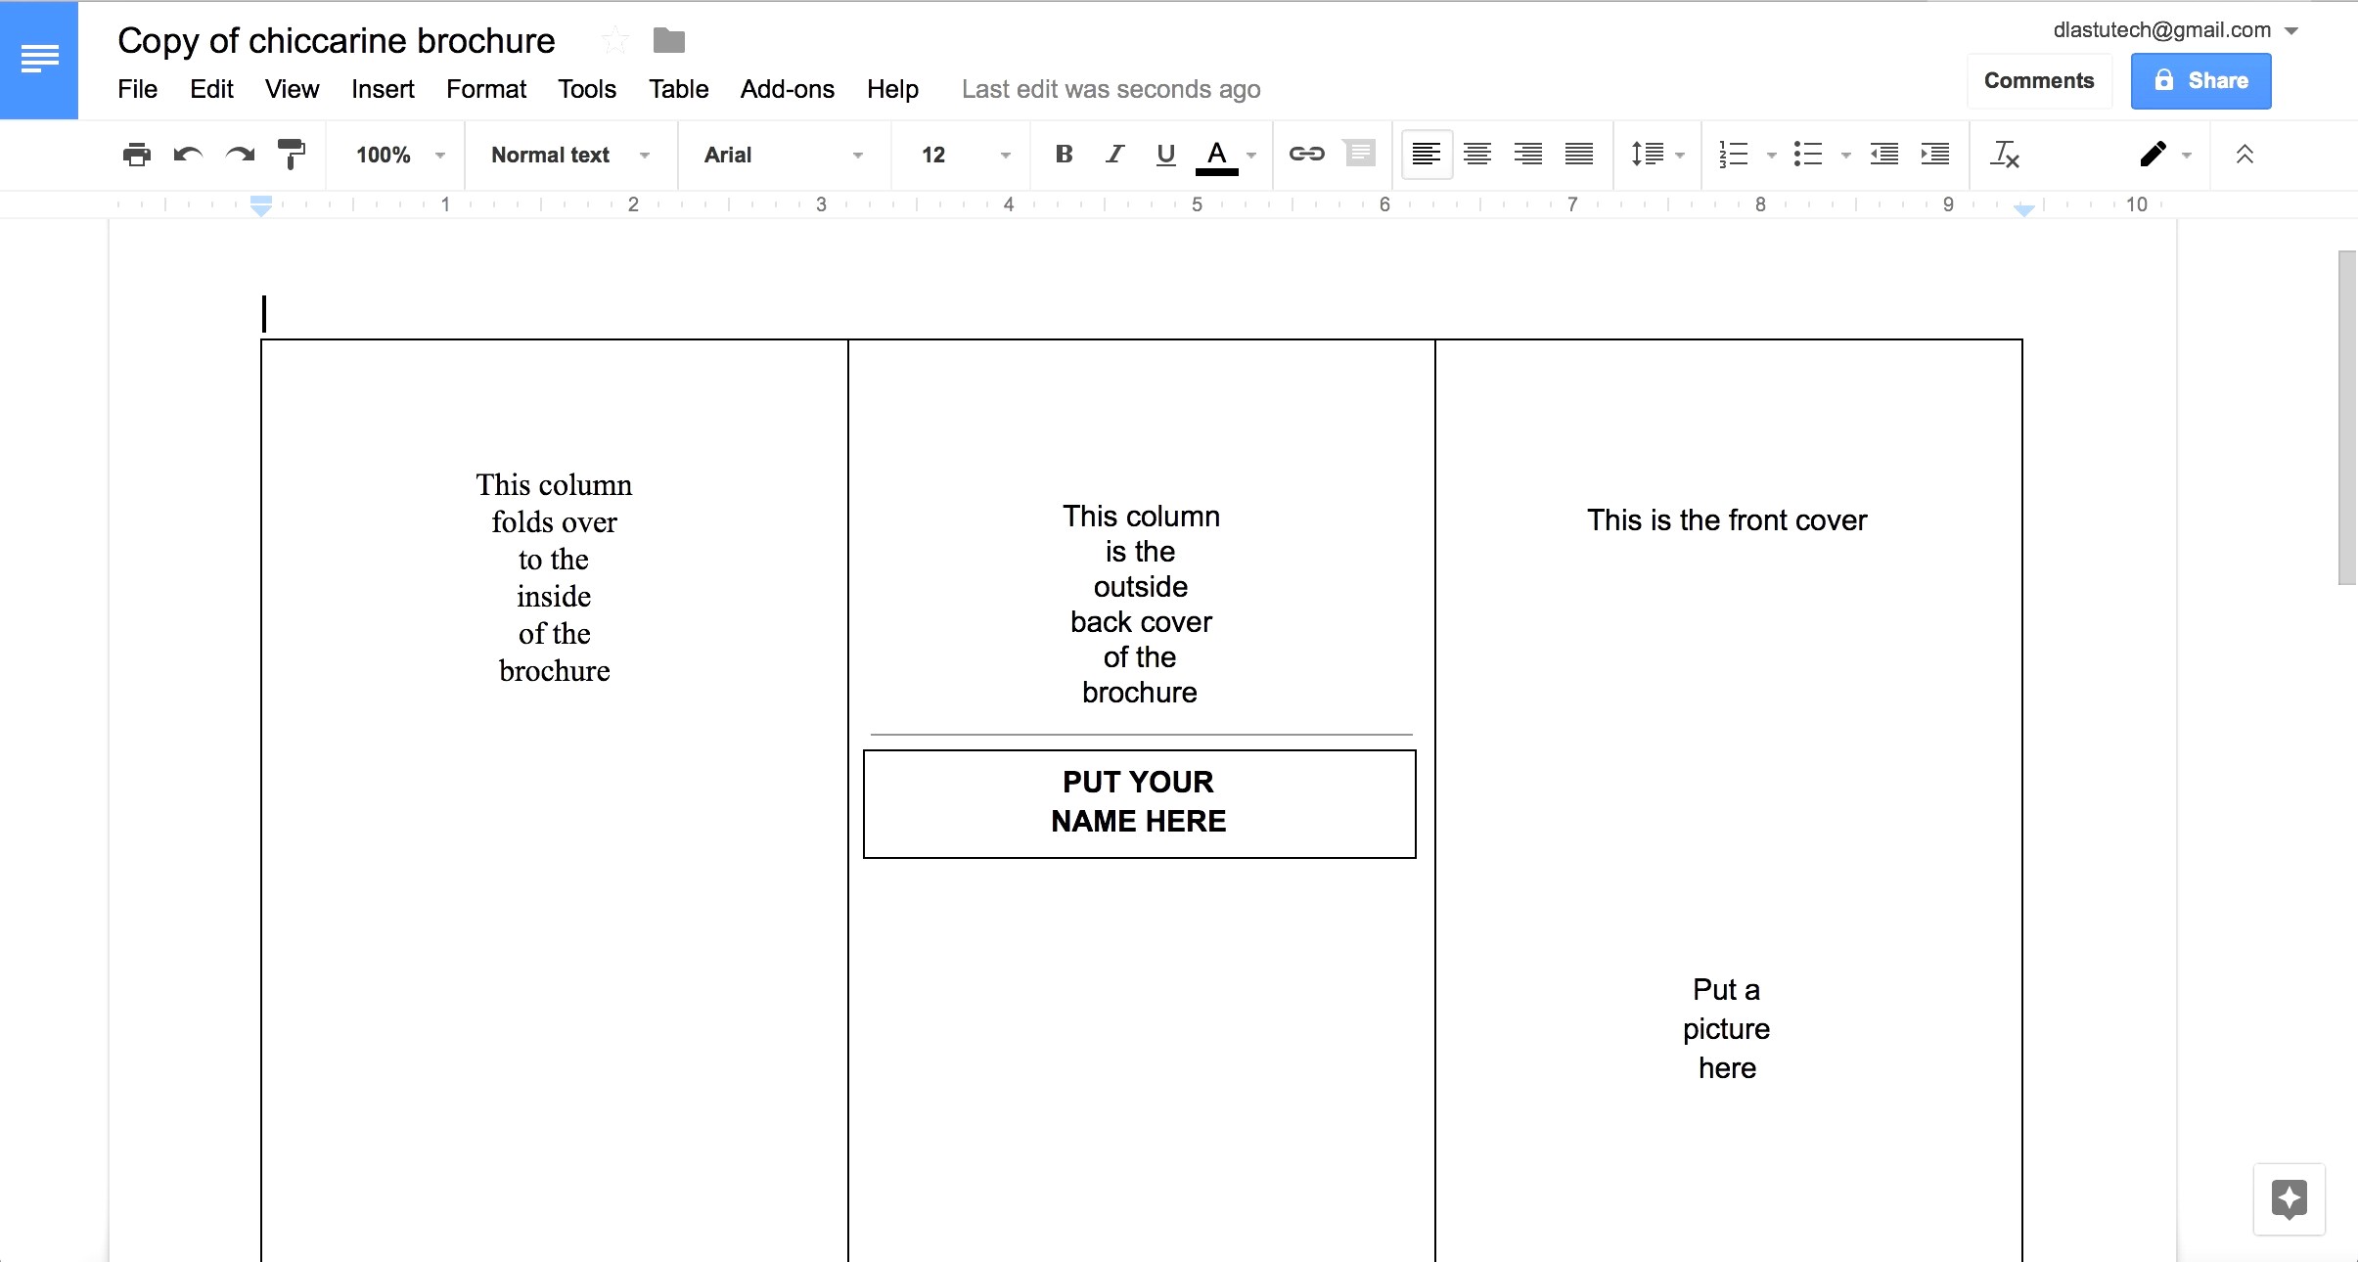This screenshot has height=1262, width=2358.
Task: Toggle italic formatting
Action: 1113,155
